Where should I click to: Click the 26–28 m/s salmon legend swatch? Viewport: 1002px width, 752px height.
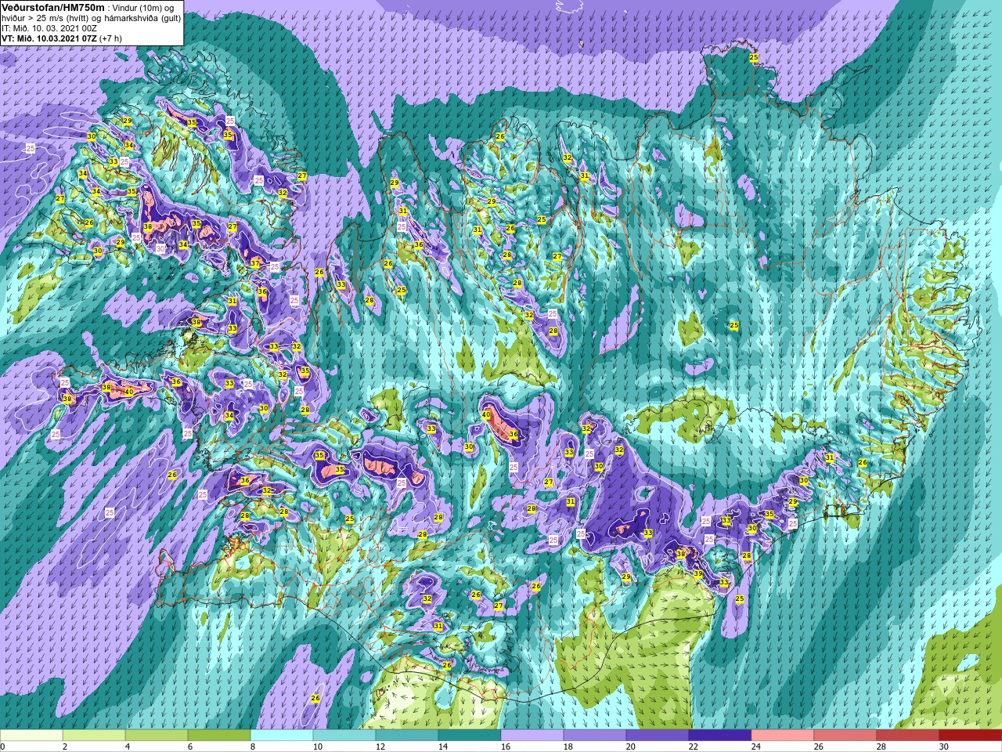(x=845, y=736)
